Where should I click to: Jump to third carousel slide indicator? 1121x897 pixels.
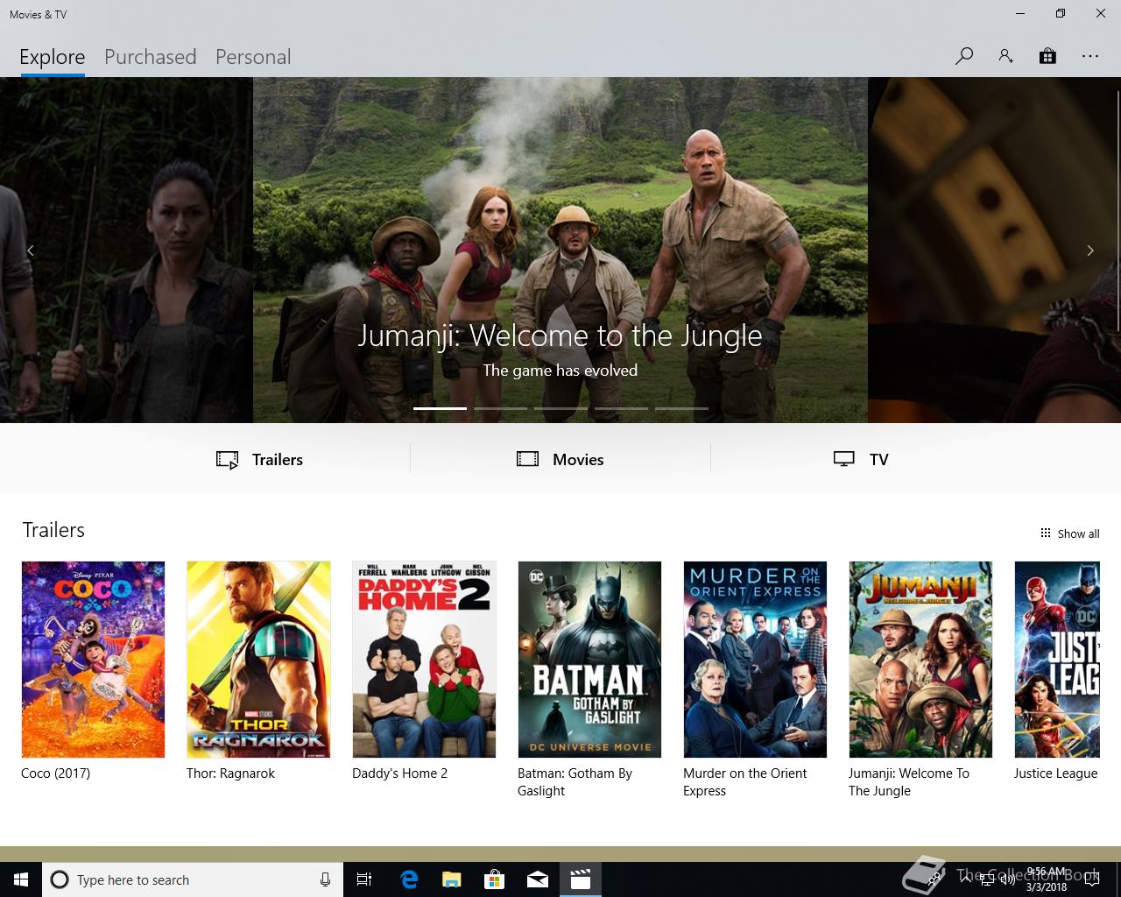point(560,408)
